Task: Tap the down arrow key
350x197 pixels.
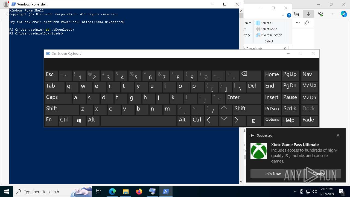Action: pyautogui.click(x=226, y=121)
